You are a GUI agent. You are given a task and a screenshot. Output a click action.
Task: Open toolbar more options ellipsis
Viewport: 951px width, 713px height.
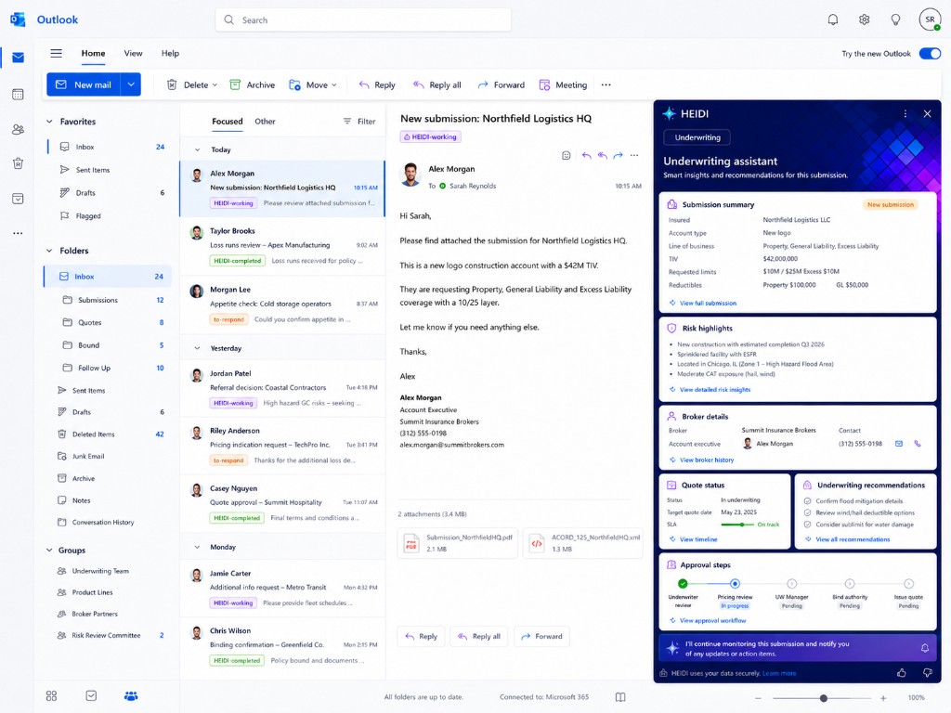606,84
